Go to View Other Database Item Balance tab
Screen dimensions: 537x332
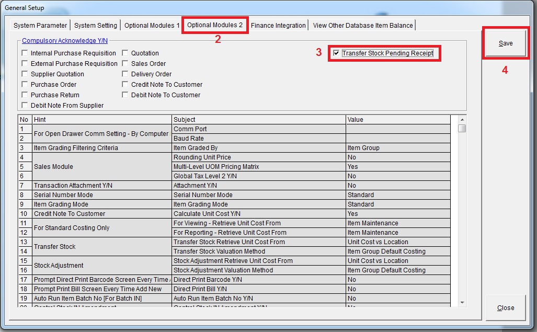point(363,25)
